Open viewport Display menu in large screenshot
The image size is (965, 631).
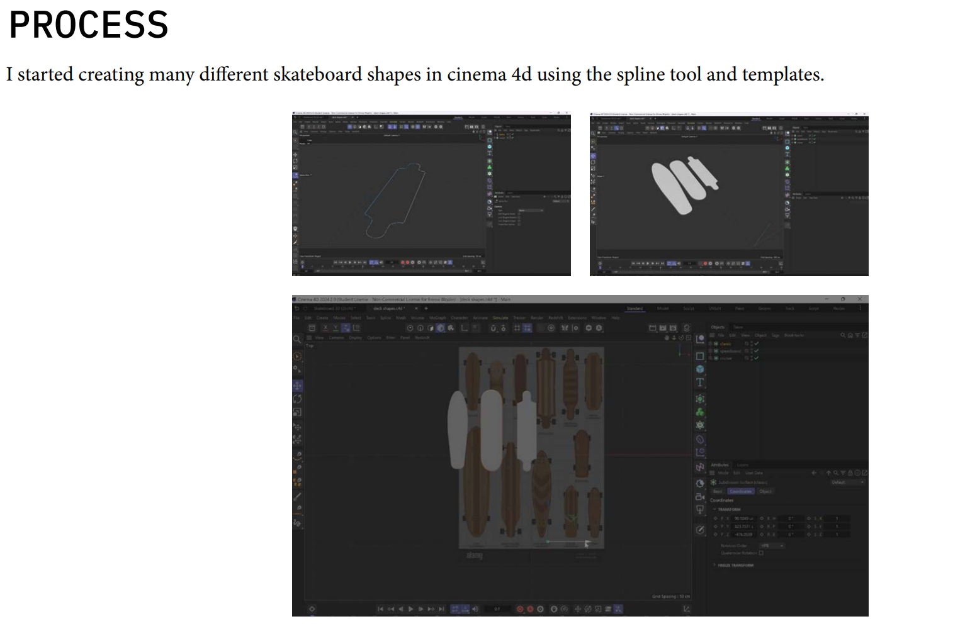tap(355, 338)
